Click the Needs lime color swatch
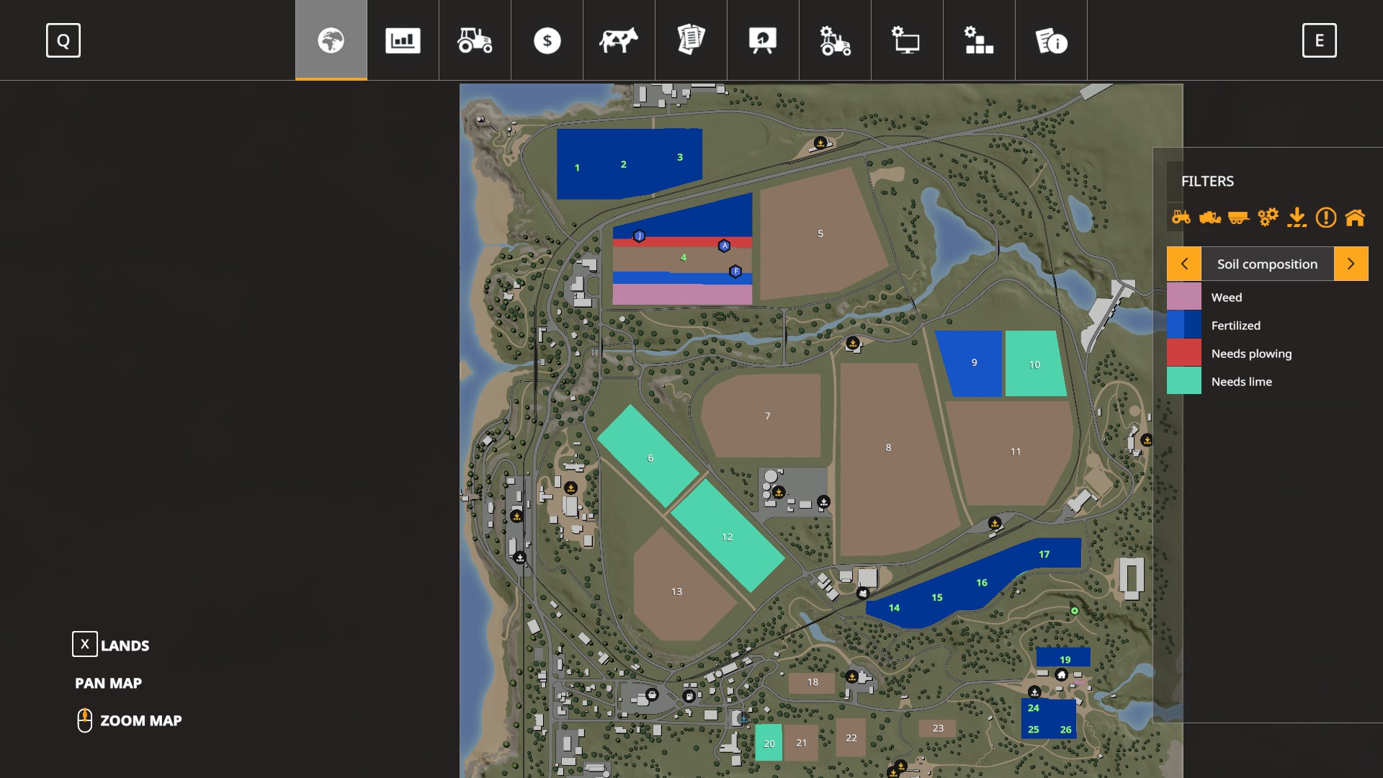The height and width of the screenshot is (778, 1383). pyautogui.click(x=1184, y=381)
